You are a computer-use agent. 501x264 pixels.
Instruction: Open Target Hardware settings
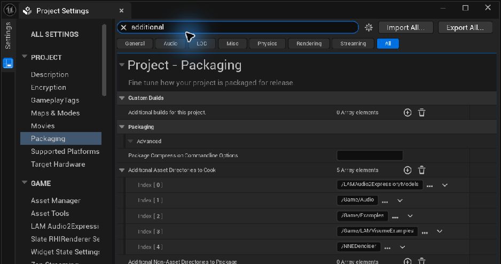point(58,164)
